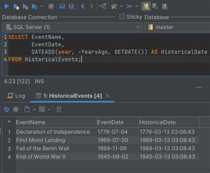Click line number 3 in editor gutter
The height and width of the screenshot is (173, 210).
[x=5, y=52]
